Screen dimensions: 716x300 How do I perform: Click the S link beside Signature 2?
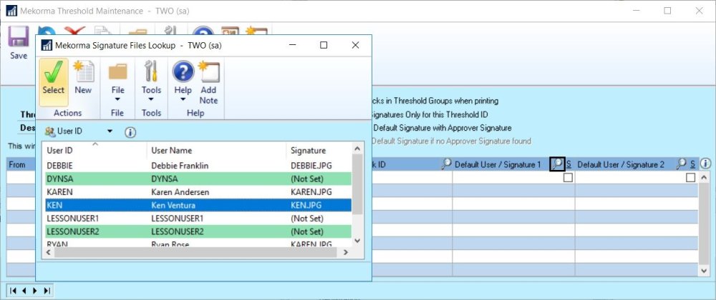tap(692, 164)
